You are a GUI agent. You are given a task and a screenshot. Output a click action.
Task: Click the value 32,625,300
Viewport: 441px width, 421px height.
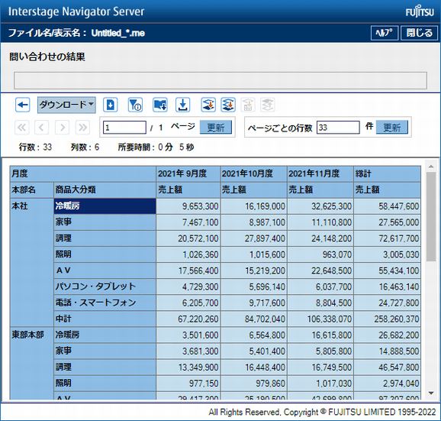pos(320,206)
